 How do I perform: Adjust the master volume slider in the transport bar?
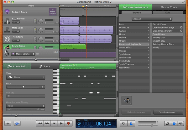152,125
